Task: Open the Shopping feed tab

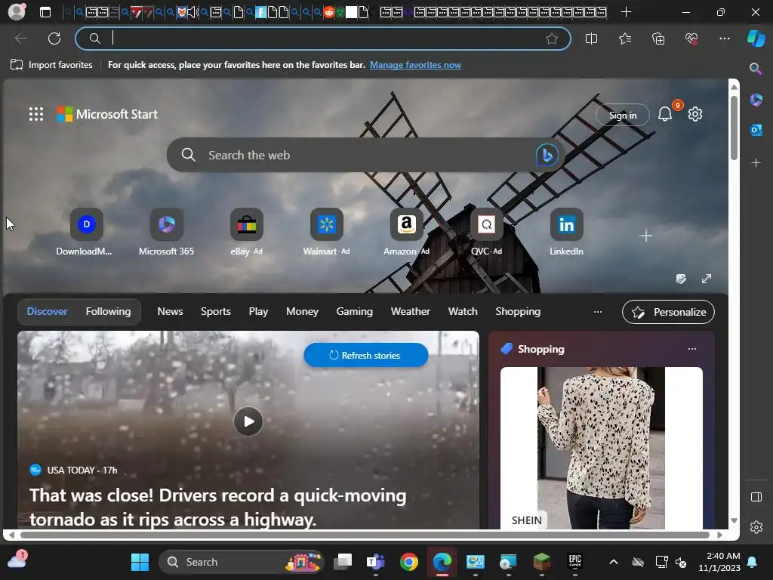Action: tap(518, 312)
